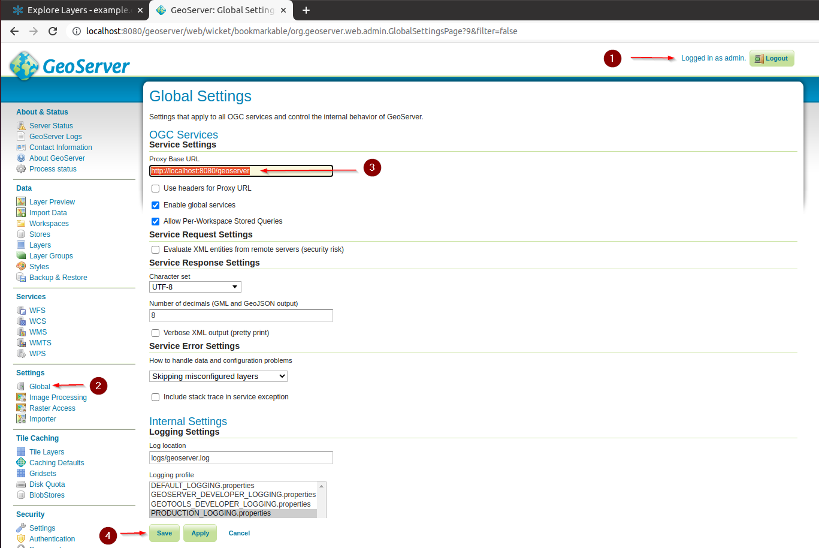Click the Log location field
819x548 pixels.
tap(241, 458)
